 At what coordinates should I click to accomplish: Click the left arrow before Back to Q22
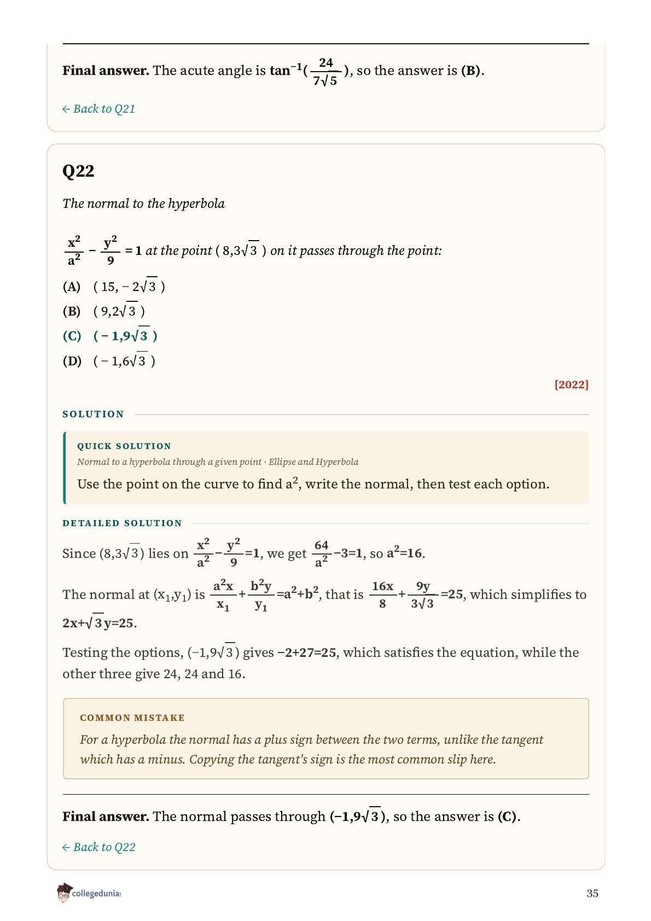(66, 847)
